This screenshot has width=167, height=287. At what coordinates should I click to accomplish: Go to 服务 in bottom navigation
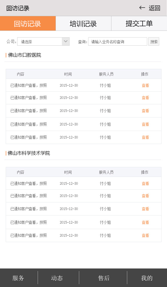point(18,278)
